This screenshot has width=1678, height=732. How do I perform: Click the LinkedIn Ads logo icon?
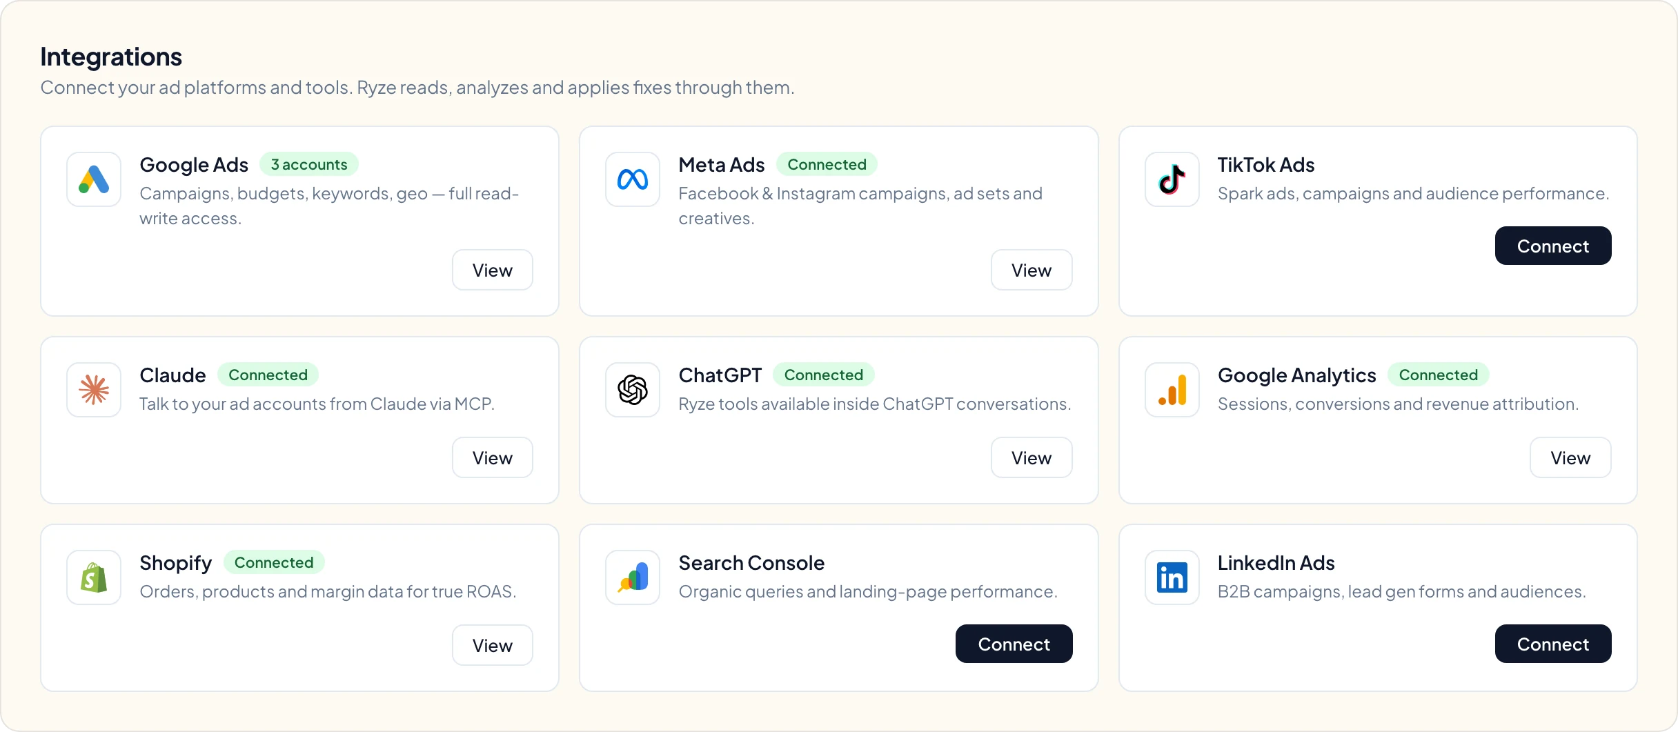(1172, 577)
